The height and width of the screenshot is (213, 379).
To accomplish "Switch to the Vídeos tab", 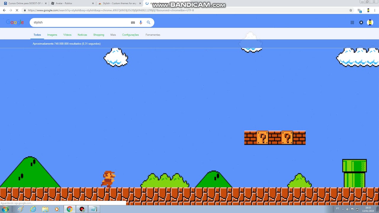I will click(68, 35).
